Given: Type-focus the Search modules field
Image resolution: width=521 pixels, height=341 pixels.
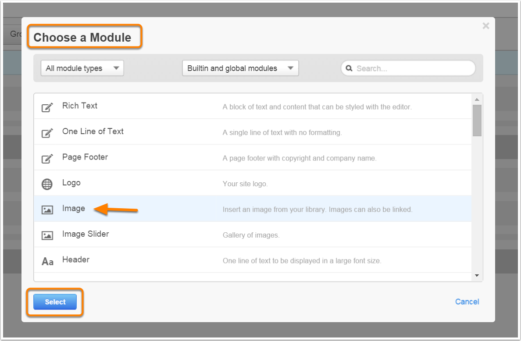Looking at the screenshot, I should coord(412,68).
